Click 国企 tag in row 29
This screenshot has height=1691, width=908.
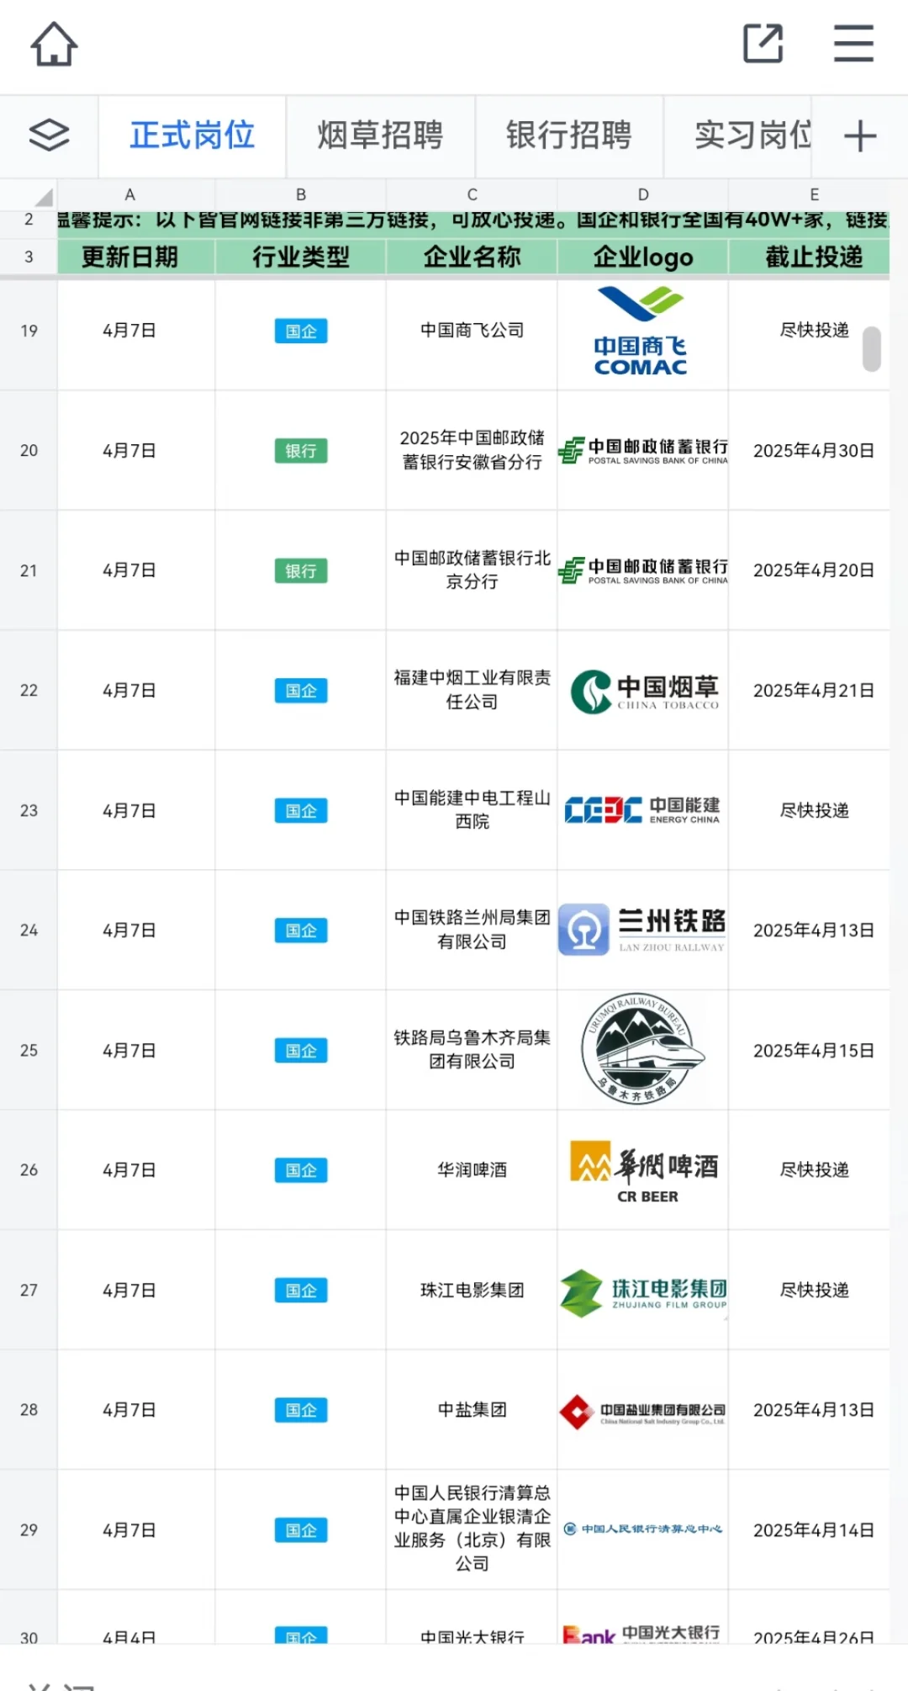[301, 1530]
